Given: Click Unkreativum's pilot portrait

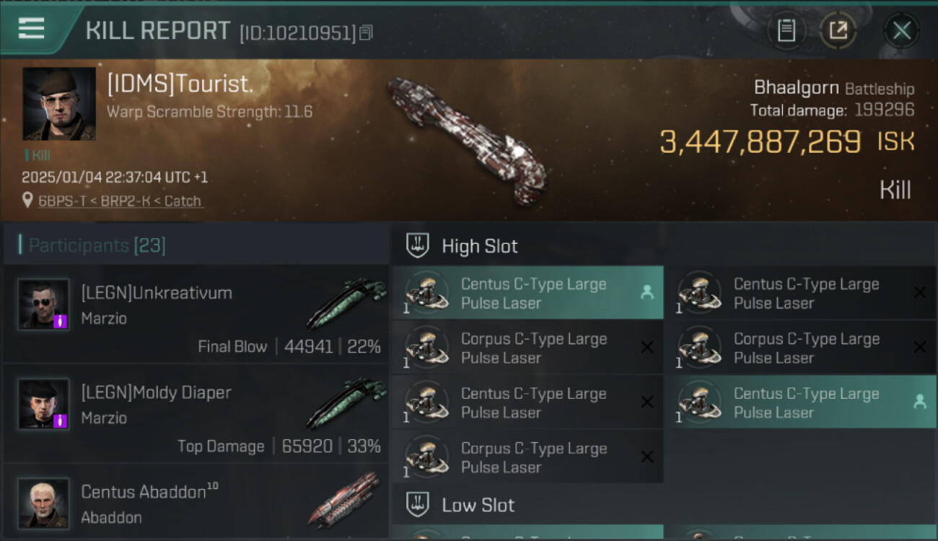Looking at the screenshot, I should point(43,304).
